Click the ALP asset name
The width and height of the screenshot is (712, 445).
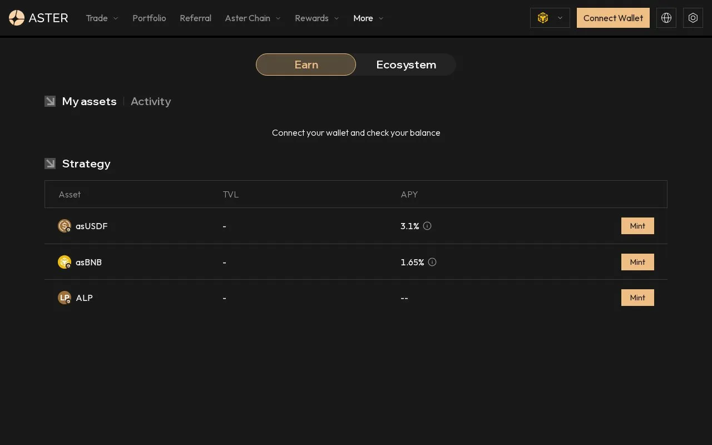[85, 298]
